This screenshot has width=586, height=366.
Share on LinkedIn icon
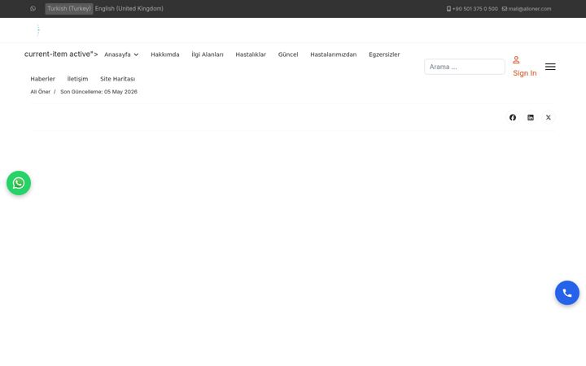(x=531, y=118)
